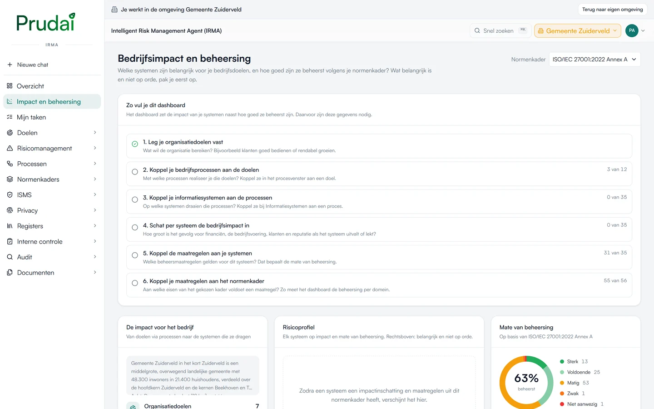The height and width of the screenshot is (409, 654).
Task: Click the circle for step 6 normenkader
Action: tap(135, 283)
